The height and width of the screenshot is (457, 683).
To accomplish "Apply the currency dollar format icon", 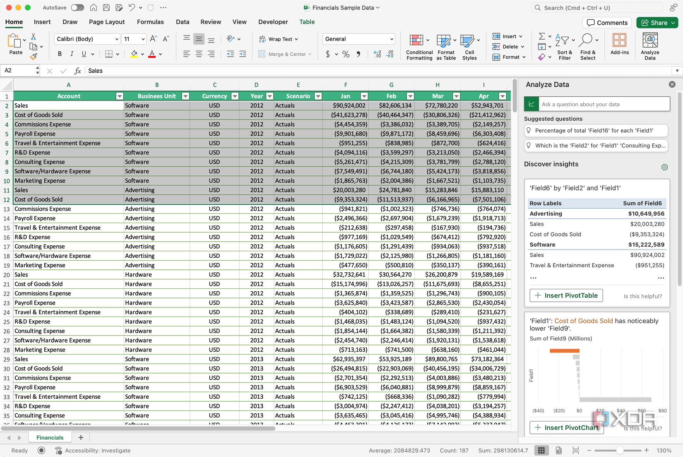I will (x=328, y=54).
